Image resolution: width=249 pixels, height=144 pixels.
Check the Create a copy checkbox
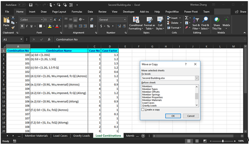pos(143,110)
